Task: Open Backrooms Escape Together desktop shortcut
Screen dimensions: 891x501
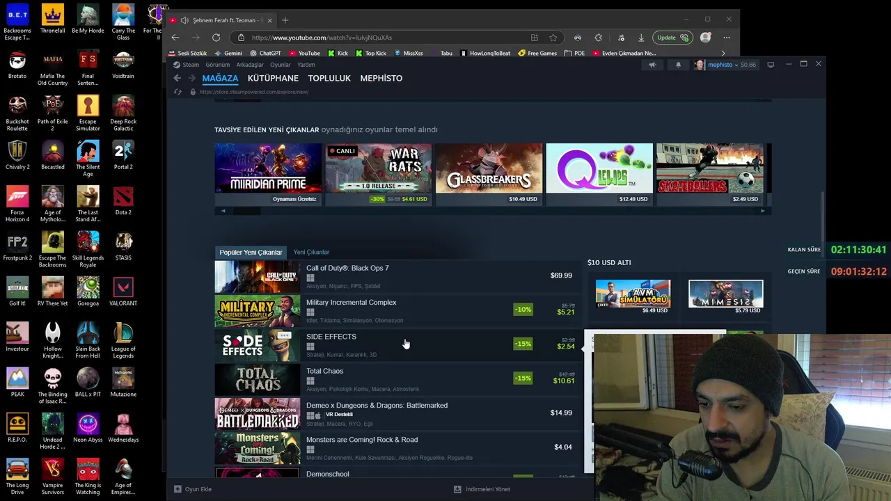Action: coord(17,22)
